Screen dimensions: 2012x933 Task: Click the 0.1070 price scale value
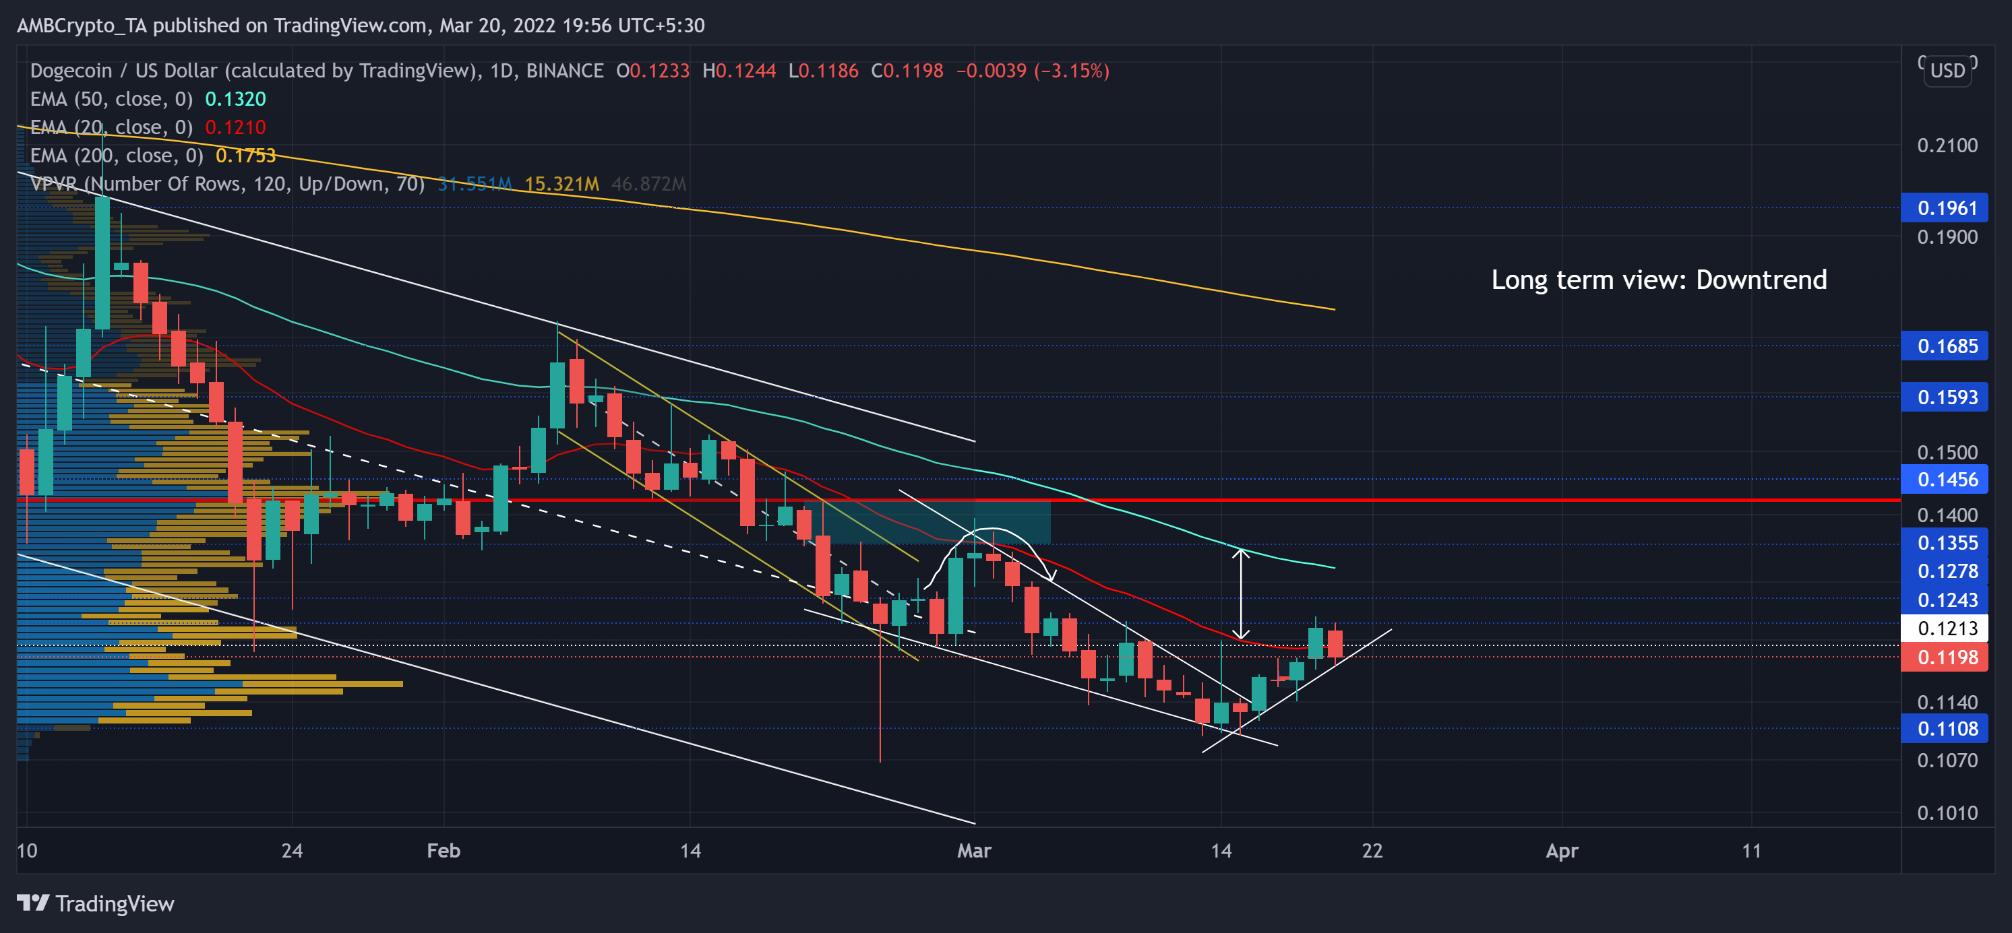tap(1947, 760)
